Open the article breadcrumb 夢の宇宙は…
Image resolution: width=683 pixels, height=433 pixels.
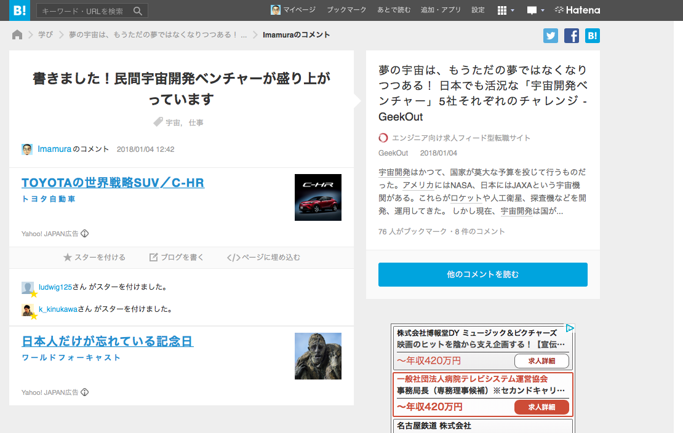pyautogui.click(x=158, y=34)
